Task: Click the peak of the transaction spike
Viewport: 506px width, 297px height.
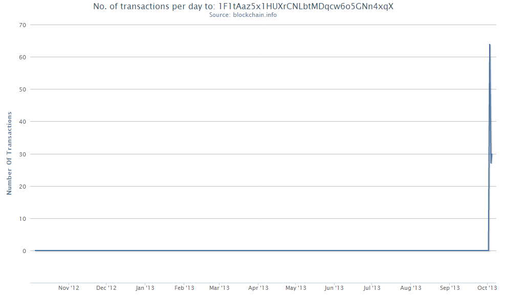Action: pos(490,44)
